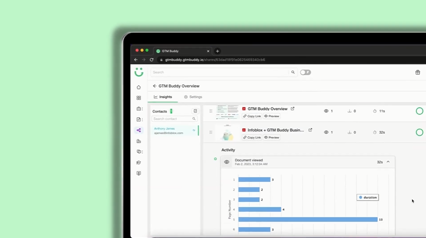Toggle the circle for GTM Buddy Overview row
Viewport: 426px width, 238px height.
pos(420,111)
